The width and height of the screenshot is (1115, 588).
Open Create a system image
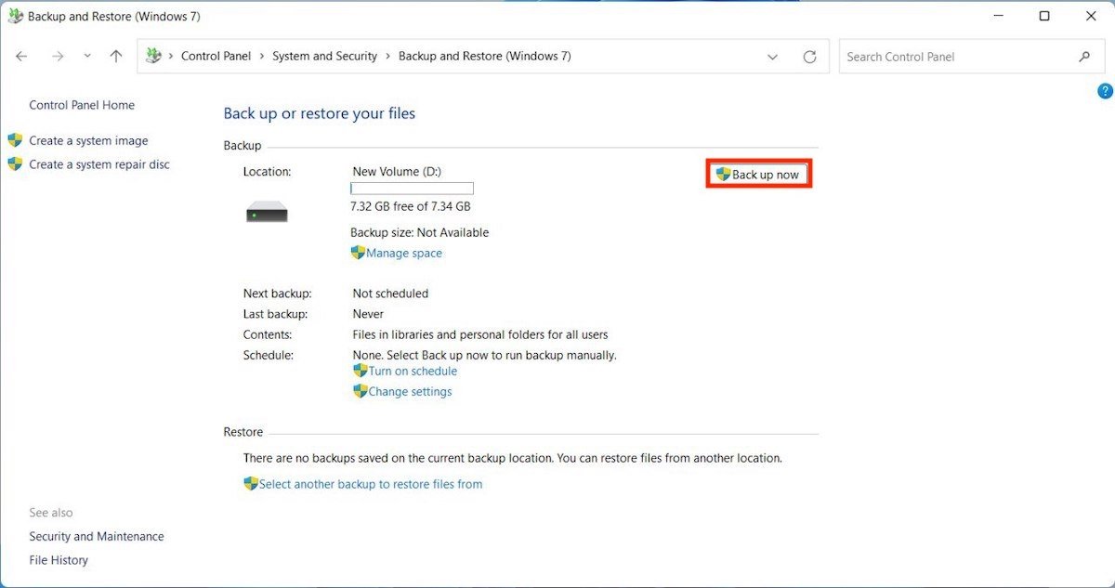(x=88, y=141)
